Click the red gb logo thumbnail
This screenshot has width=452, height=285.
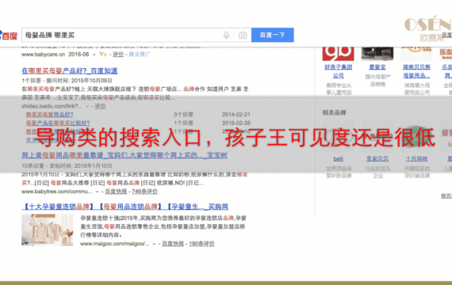(338, 54)
